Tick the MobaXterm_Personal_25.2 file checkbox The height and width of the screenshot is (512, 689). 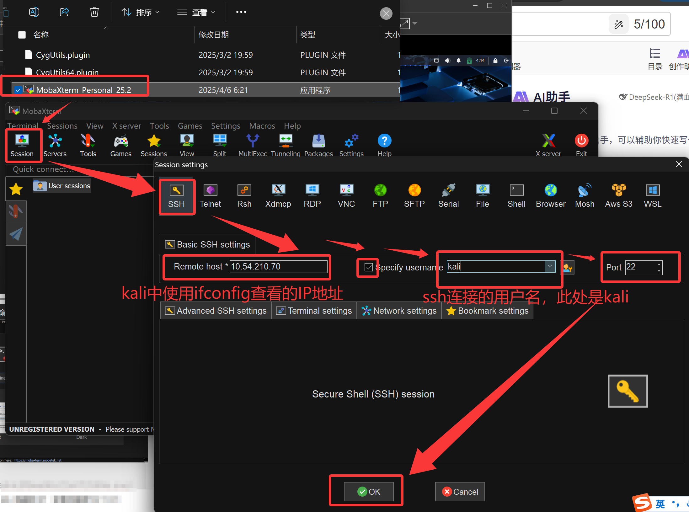(x=18, y=90)
